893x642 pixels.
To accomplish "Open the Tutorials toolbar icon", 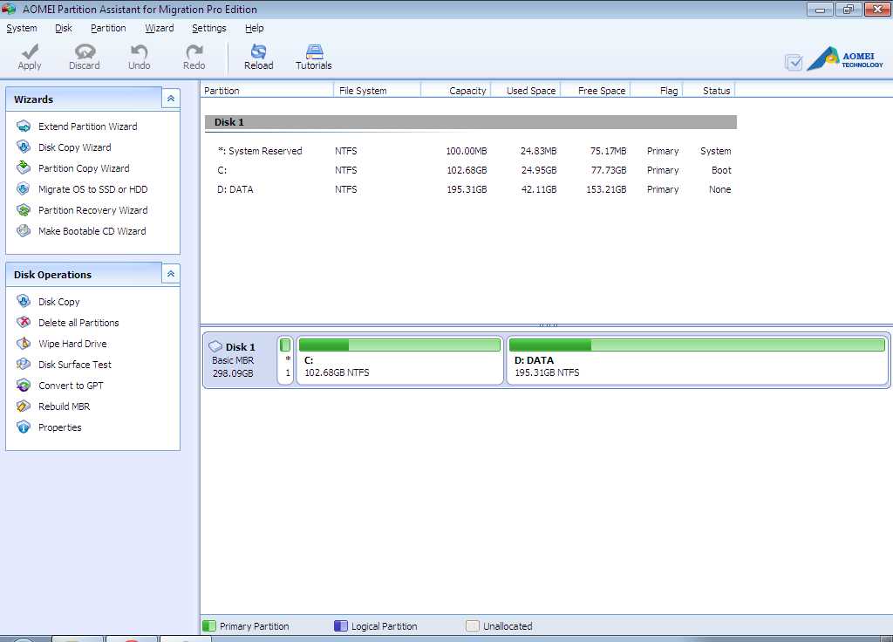I will pyautogui.click(x=314, y=51).
